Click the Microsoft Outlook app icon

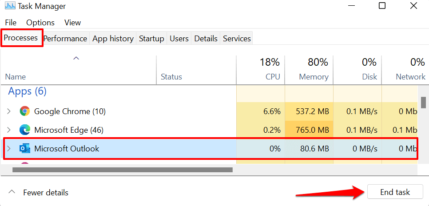[25, 149]
